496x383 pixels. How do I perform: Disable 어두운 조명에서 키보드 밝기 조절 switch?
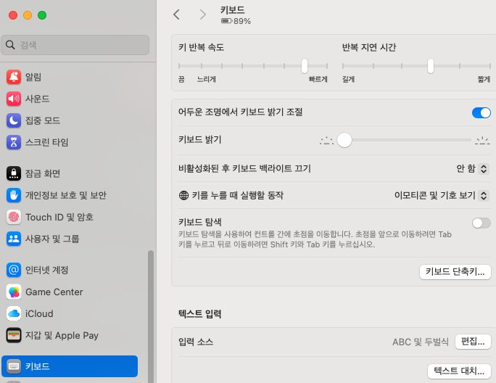coord(481,112)
